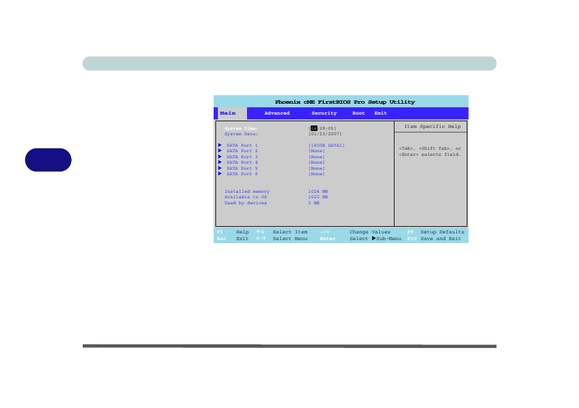Expand SATA Port 3 submenu arrow
Image resolution: width=579 pixels, height=408 pixels.
click(x=220, y=157)
